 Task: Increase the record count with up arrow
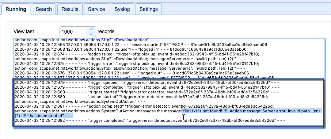(91, 29)
